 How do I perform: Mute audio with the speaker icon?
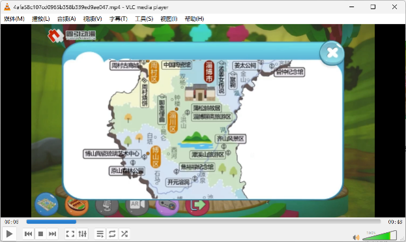[356, 237]
